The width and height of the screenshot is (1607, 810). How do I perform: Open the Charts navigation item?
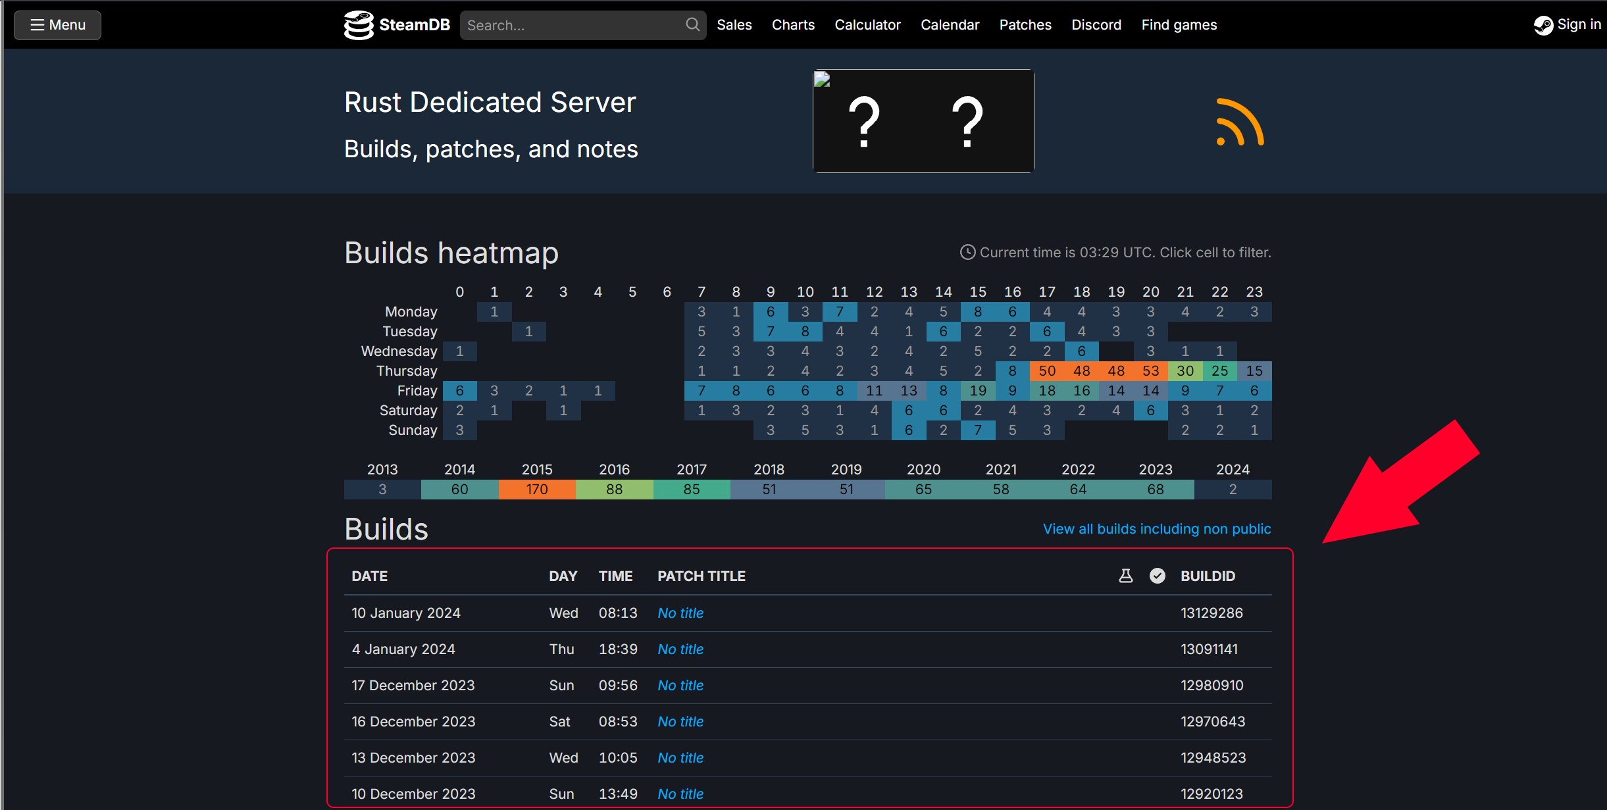793,24
